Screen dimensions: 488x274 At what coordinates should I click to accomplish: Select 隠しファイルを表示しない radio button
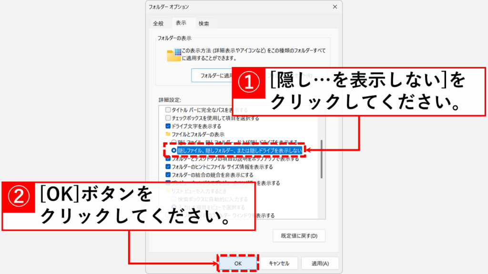coord(174,150)
